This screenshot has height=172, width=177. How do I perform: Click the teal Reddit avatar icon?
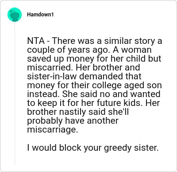(15, 15)
